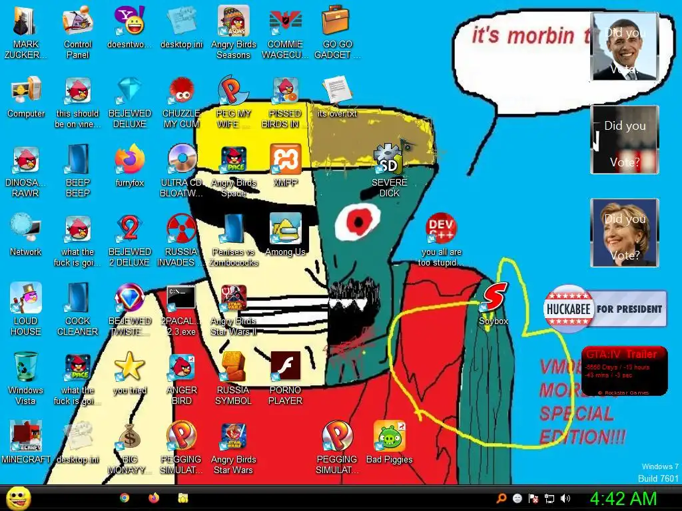
Task: Open the PISSED BIRDS IN shortcut
Action: [285, 102]
